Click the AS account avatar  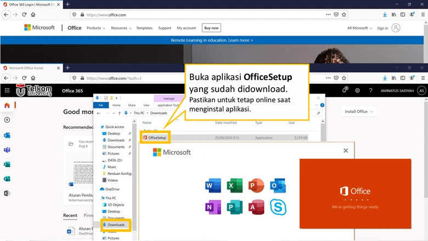[x=422, y=91]
